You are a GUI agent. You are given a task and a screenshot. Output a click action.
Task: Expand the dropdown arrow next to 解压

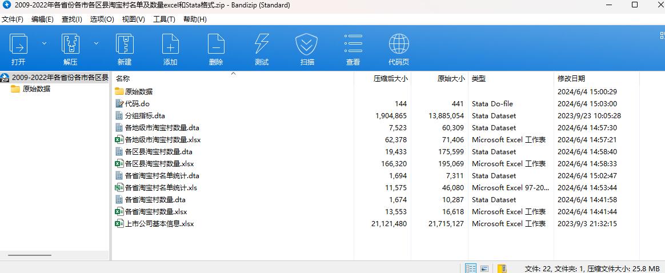coord(97,43)
